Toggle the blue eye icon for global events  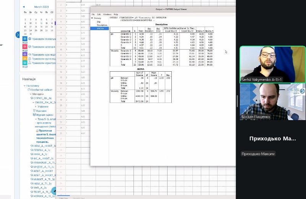click(x=25, y=39)
